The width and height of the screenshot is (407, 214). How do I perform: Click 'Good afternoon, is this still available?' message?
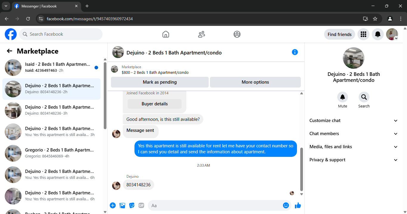(163, 119)
